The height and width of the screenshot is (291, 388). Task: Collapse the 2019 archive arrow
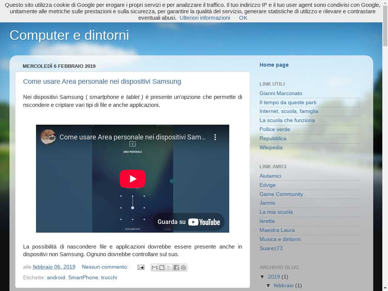click(x=262, y=277)
